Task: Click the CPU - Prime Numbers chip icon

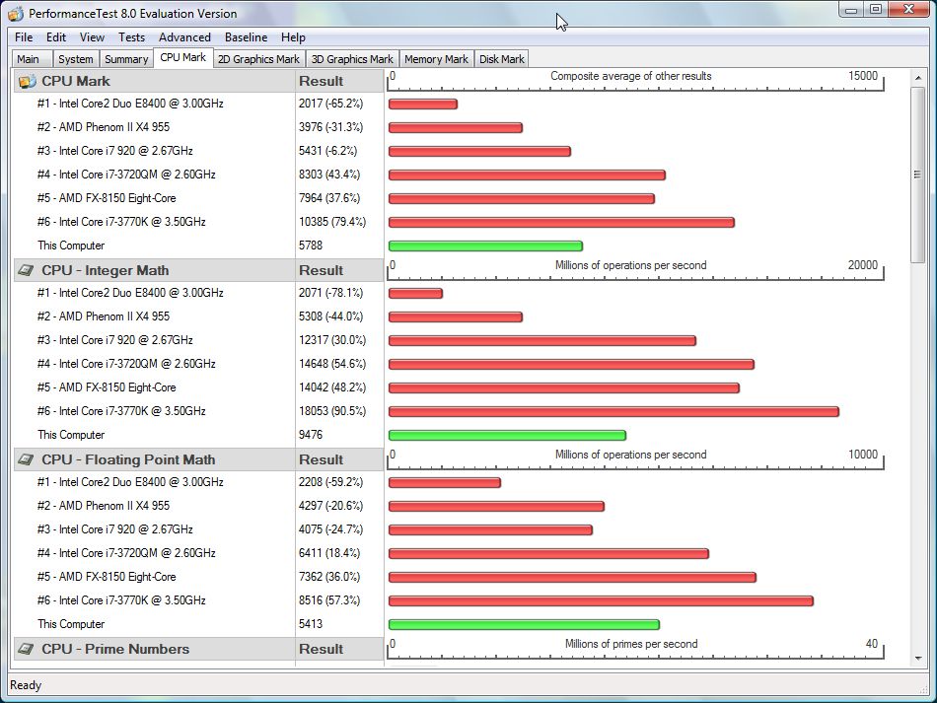Action: 26,649
